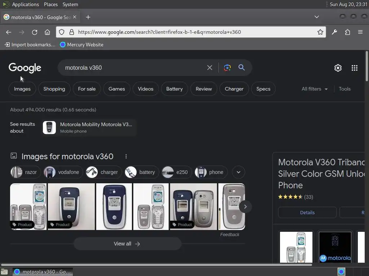369x276 pixels.
Task: Close the motorola v360 tab
Action: (x=75, y=17)
